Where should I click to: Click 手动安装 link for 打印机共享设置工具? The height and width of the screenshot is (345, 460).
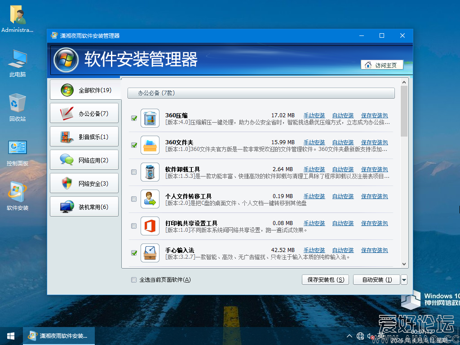coord(314,223)
